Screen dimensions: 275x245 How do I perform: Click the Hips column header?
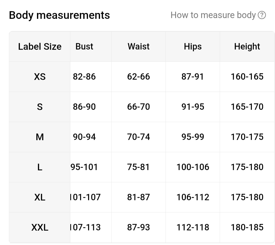coord(193,46)
